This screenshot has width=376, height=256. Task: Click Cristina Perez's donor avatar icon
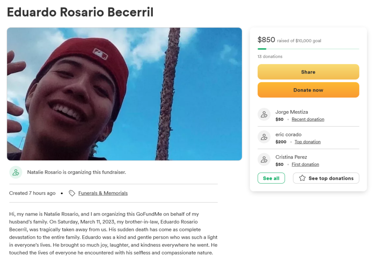coord(264,160)
